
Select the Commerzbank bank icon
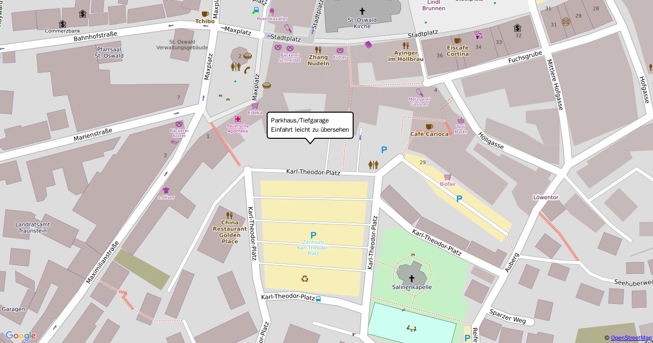pos(63,24)
